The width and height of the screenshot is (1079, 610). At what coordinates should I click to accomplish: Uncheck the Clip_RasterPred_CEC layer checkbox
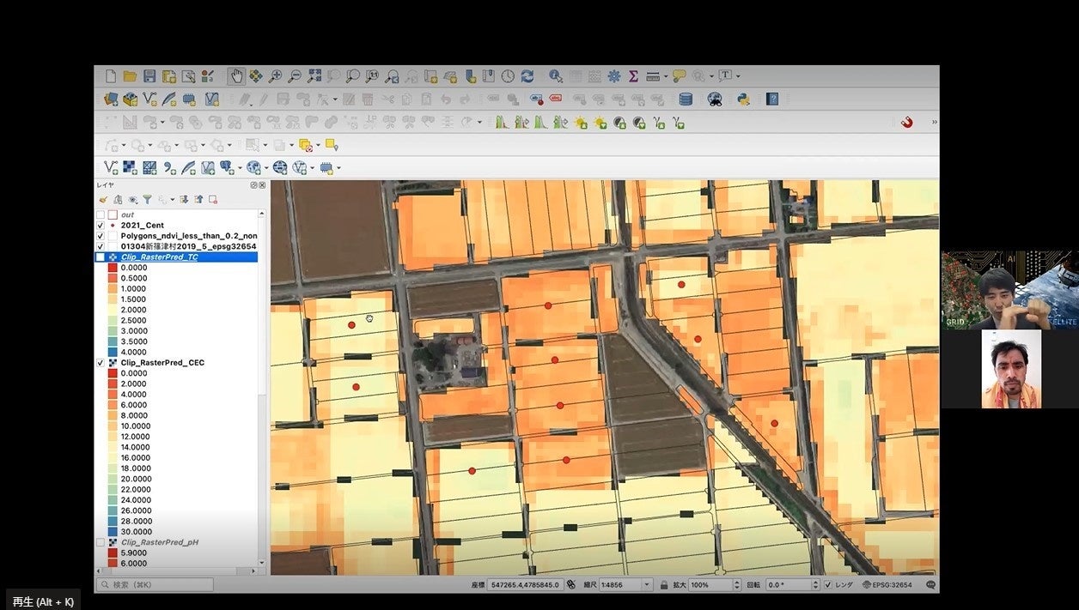pyautogui.click(x=101, y=363)
